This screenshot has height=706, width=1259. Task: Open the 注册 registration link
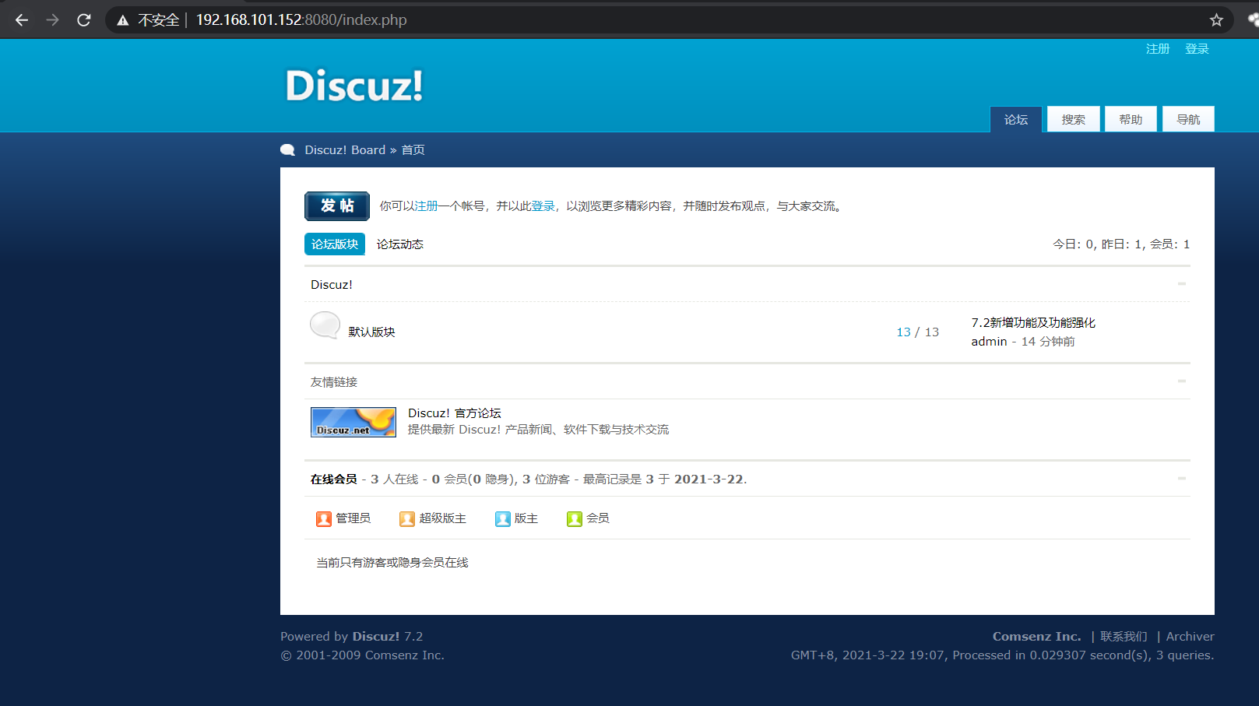tap(1158, 48)
